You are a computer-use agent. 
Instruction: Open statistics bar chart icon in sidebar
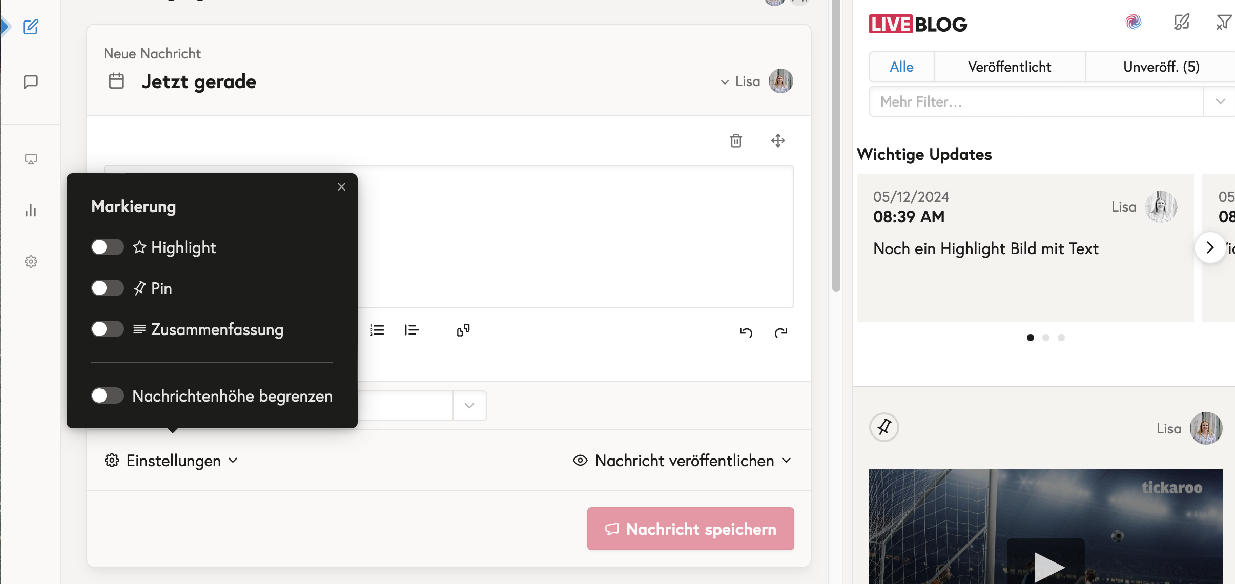tap(31, 211)
